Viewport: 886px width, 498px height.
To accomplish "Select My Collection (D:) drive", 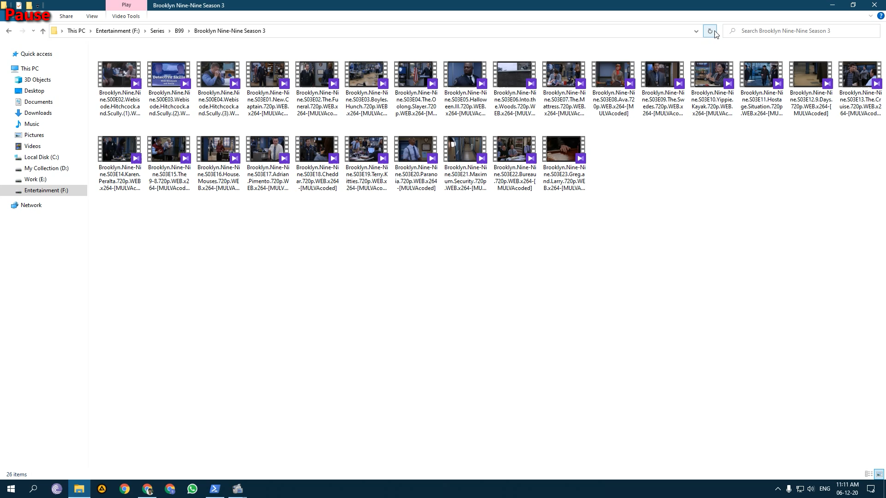I will pos(46,168).
